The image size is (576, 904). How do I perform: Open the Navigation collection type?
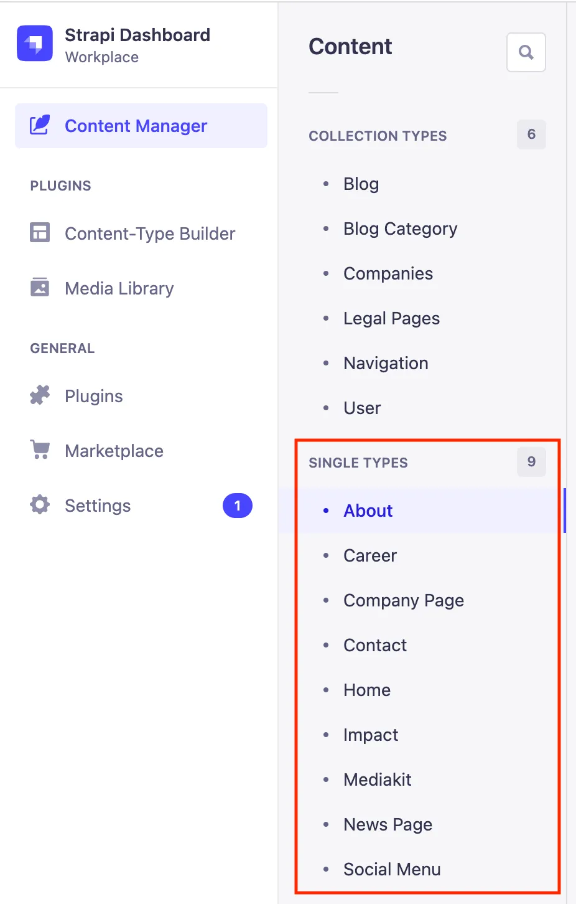pos(386,364)
